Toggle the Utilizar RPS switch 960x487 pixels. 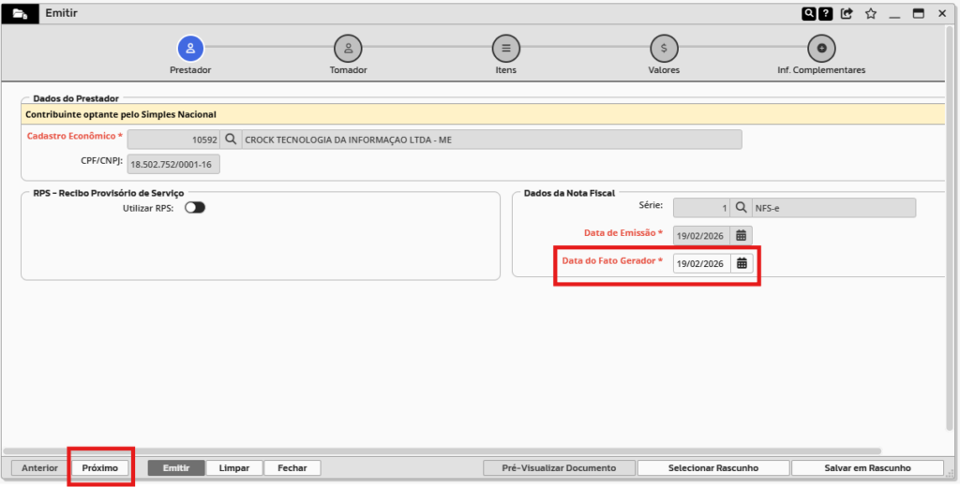pyautogui.click(x=194, y=208)
